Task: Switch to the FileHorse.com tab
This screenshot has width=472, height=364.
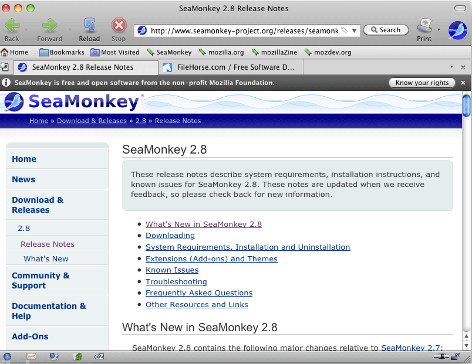Action: 231,67
